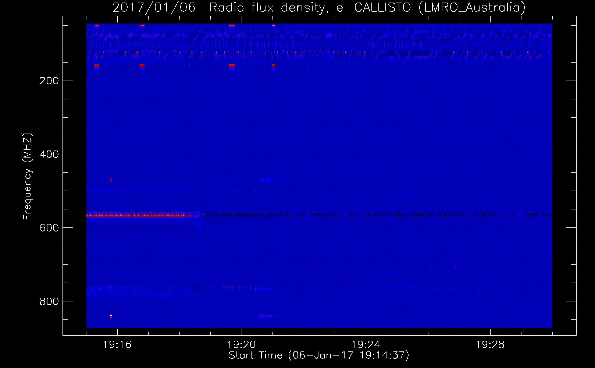This screenshot has height=368, width=595.
Task: Click the 19:16 time tick label
Action: [117, 345]
